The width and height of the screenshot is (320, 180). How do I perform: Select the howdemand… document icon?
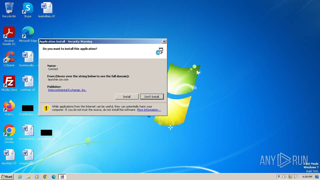pyautogui.click(x=28, y=132)
